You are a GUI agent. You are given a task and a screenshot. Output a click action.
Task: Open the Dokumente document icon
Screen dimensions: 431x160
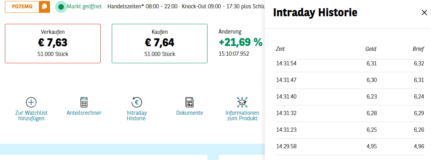[189, 102]
